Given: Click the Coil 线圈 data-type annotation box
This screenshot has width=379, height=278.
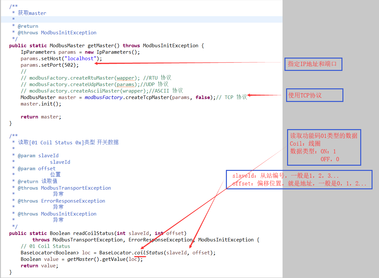Looking at the screenshot, I should pyautogui.click(x=324, y=147).
